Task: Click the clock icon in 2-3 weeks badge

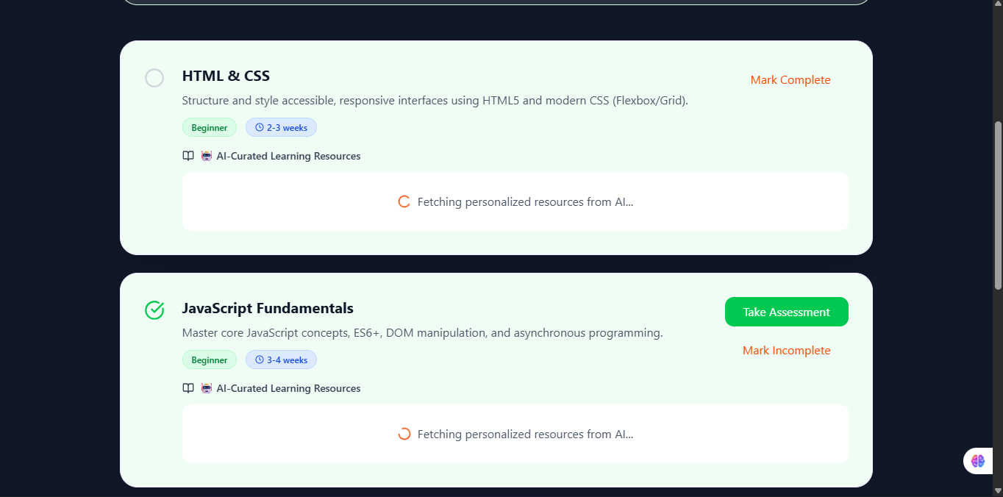Action: click(x=259, y=128)
